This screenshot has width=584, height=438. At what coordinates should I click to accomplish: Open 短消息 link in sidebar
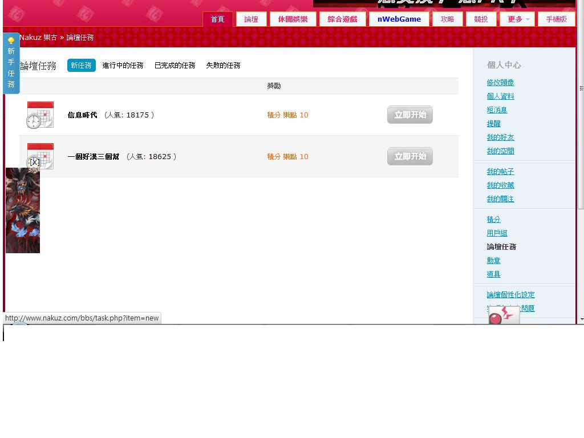click(x=497, y=110)
